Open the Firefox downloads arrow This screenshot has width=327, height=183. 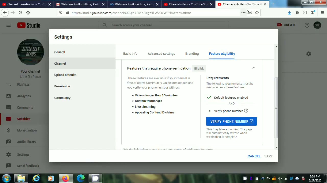289,13
